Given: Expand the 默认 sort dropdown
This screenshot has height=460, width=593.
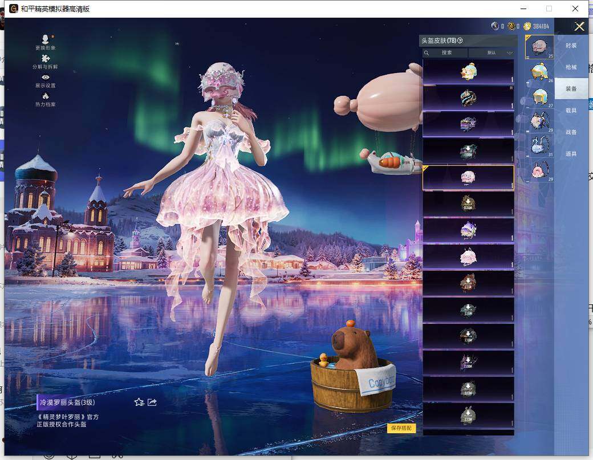Looking at the screenshot, I should pos(493,52).
